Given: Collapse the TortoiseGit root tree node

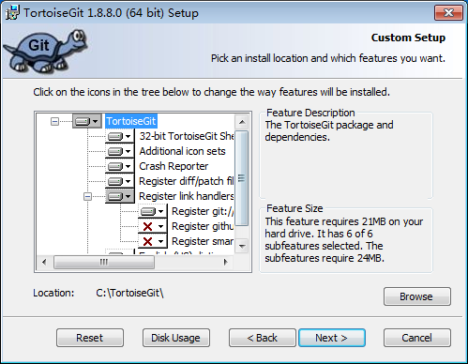Looking at the screenshot, I should 54,121.
